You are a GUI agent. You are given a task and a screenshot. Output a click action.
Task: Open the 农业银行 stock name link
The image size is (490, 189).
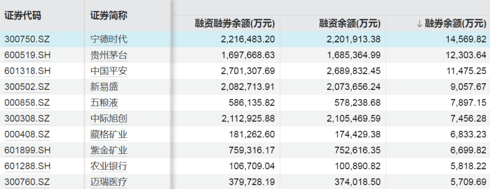109,166
